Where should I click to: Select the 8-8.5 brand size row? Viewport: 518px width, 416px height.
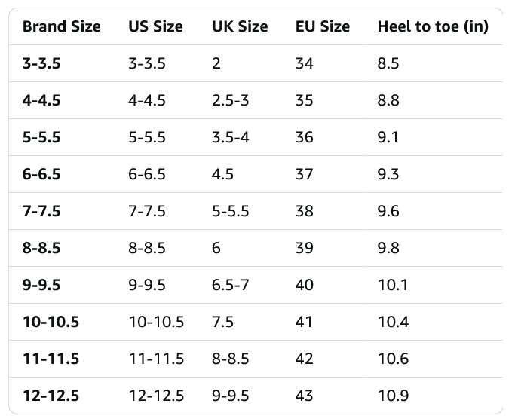tap(41, 249)
